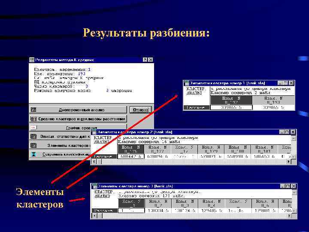Image resolution: width=309 pixels, height=232 pixels.
Task: Select column header Н_4 in cluster 3 window
Action: (x=211, y=203)
